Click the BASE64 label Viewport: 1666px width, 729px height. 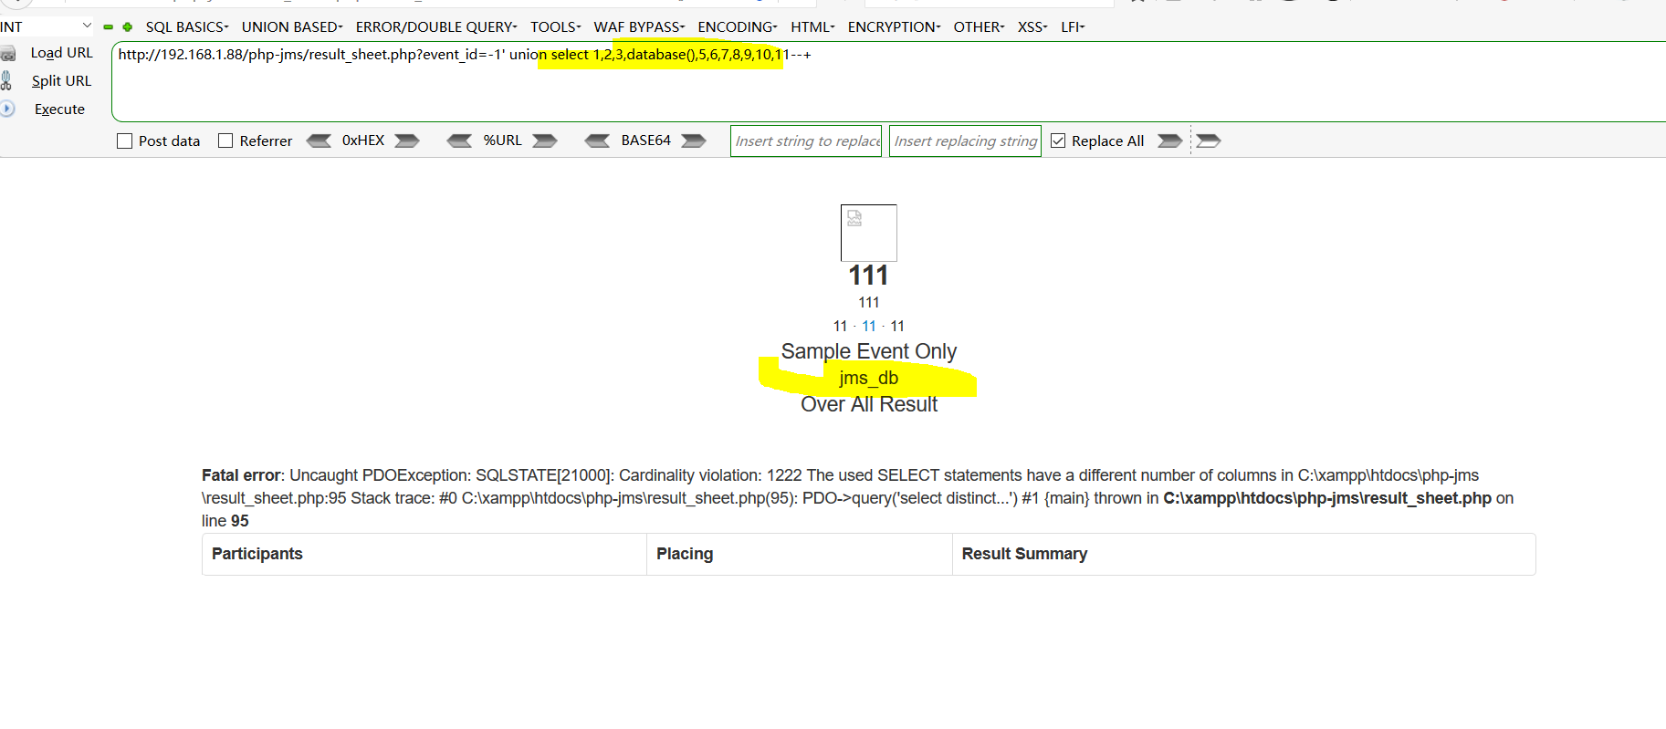(x=646, y=141)
